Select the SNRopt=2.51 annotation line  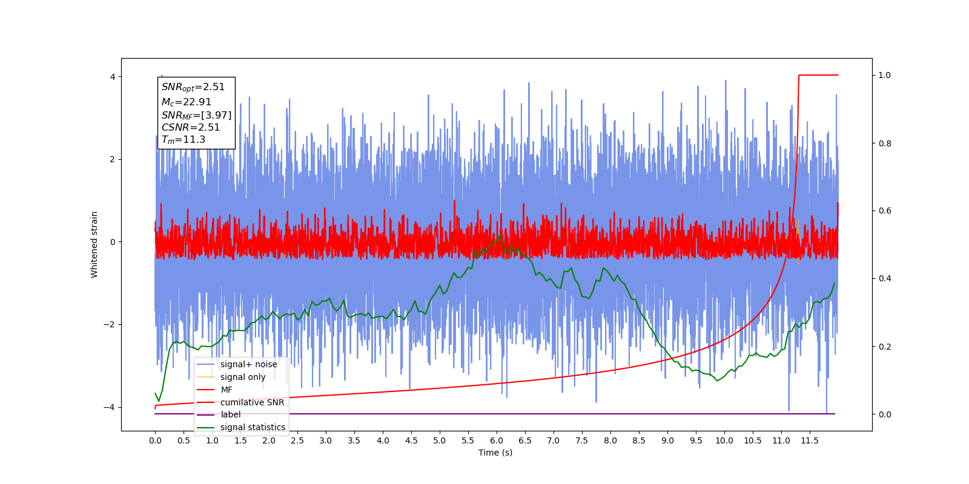pyautogui.click(x=193, y=87)
